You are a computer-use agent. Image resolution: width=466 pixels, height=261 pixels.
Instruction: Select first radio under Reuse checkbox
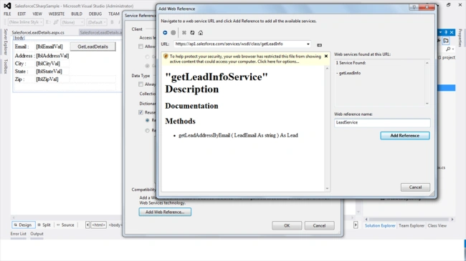tap(148, 120)
